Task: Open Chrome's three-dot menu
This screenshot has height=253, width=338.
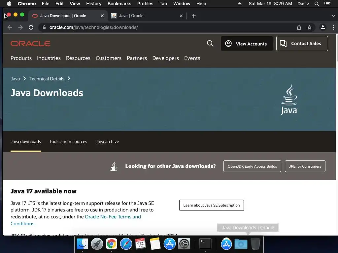Action: [x=333, y=27]
